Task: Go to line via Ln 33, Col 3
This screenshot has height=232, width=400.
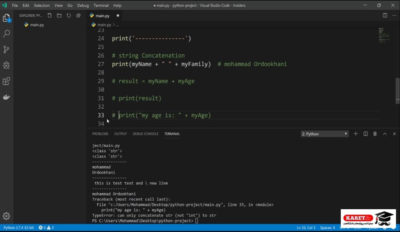Action: (306, 228)
